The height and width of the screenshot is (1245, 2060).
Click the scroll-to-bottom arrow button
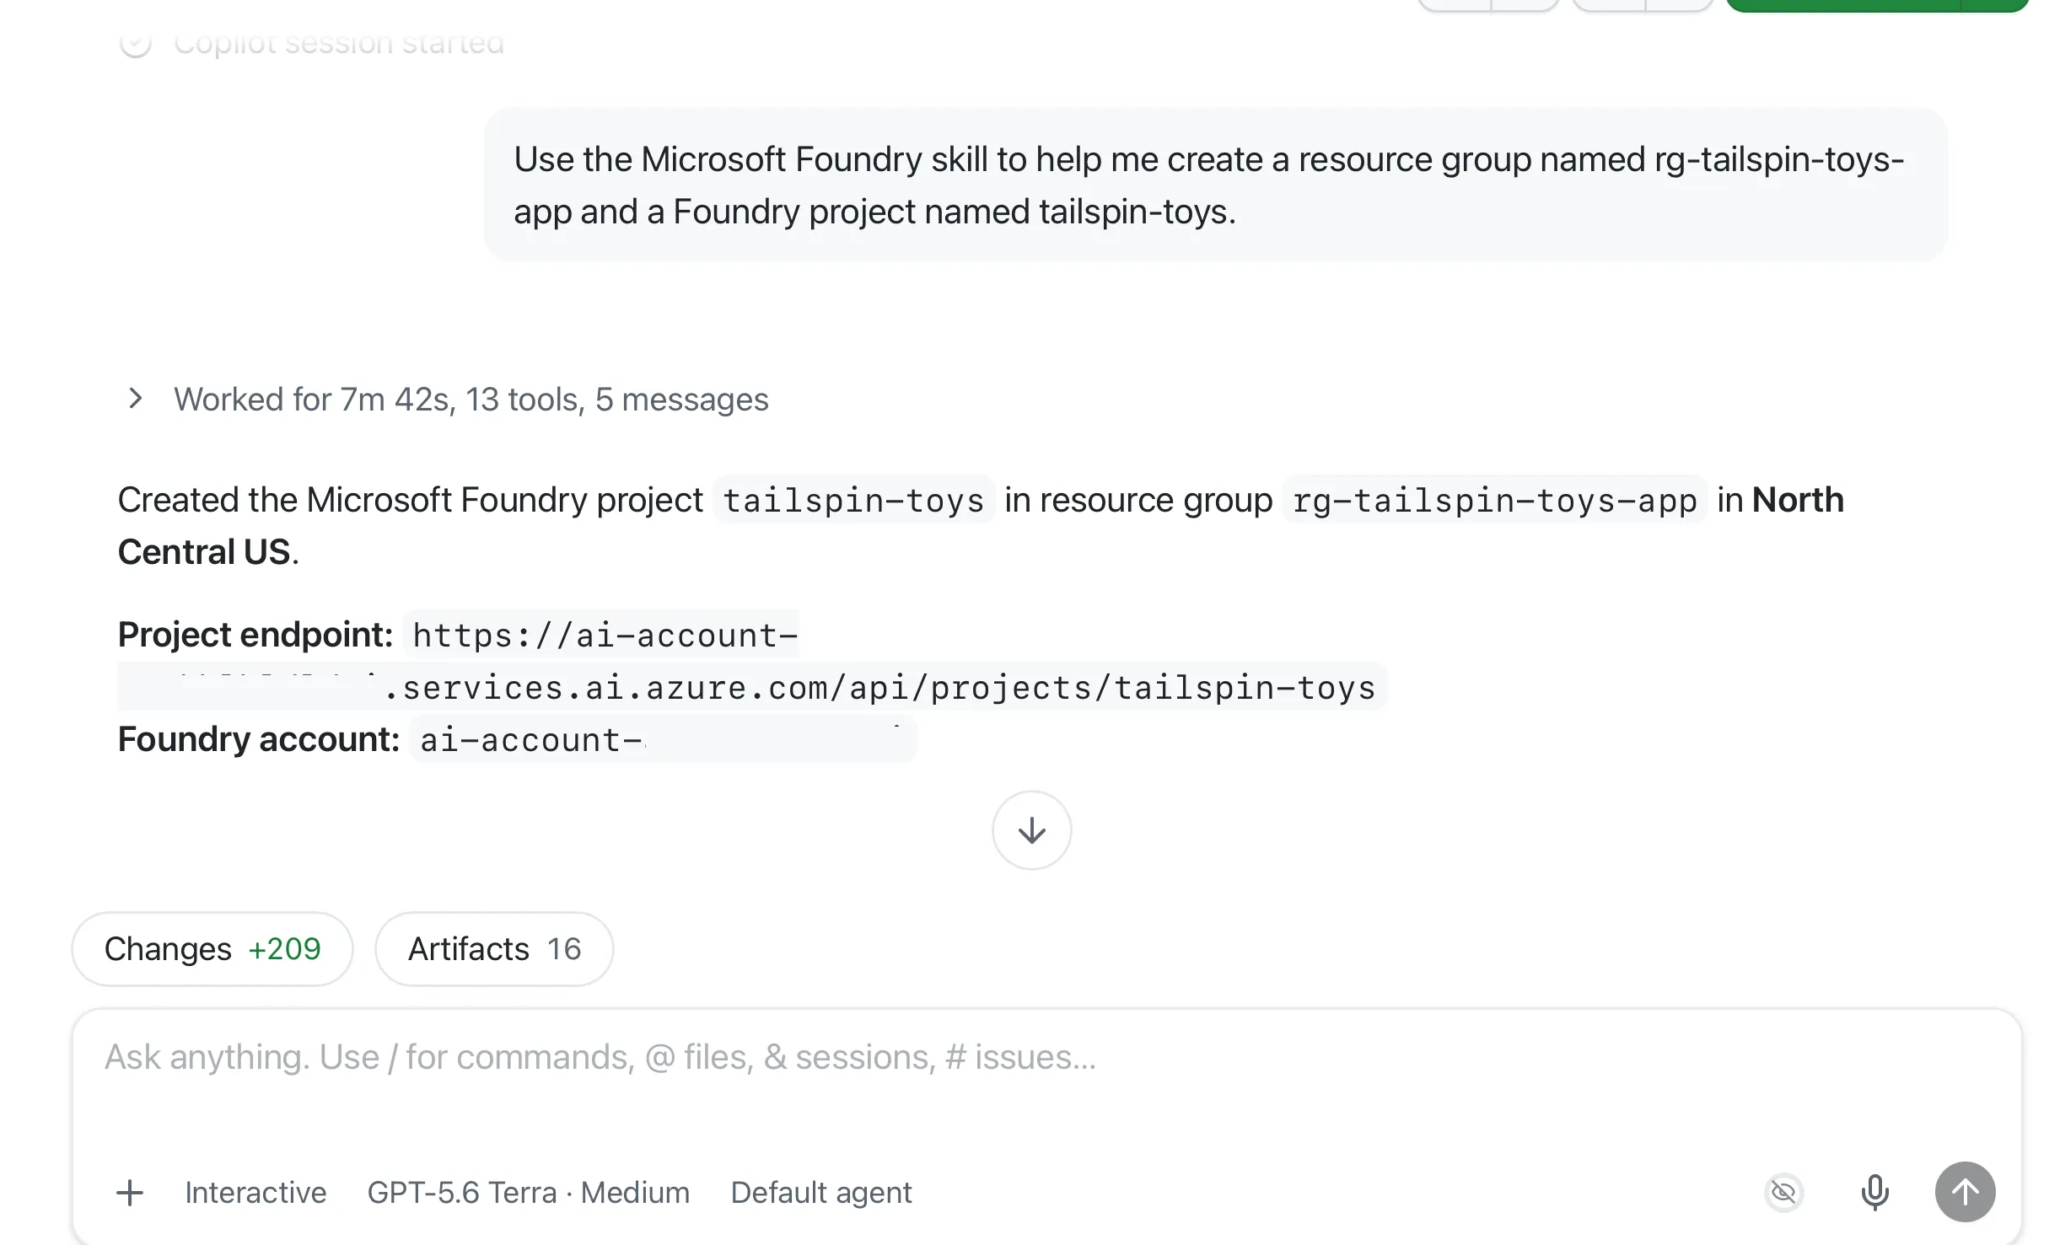tap(1031, 830)
